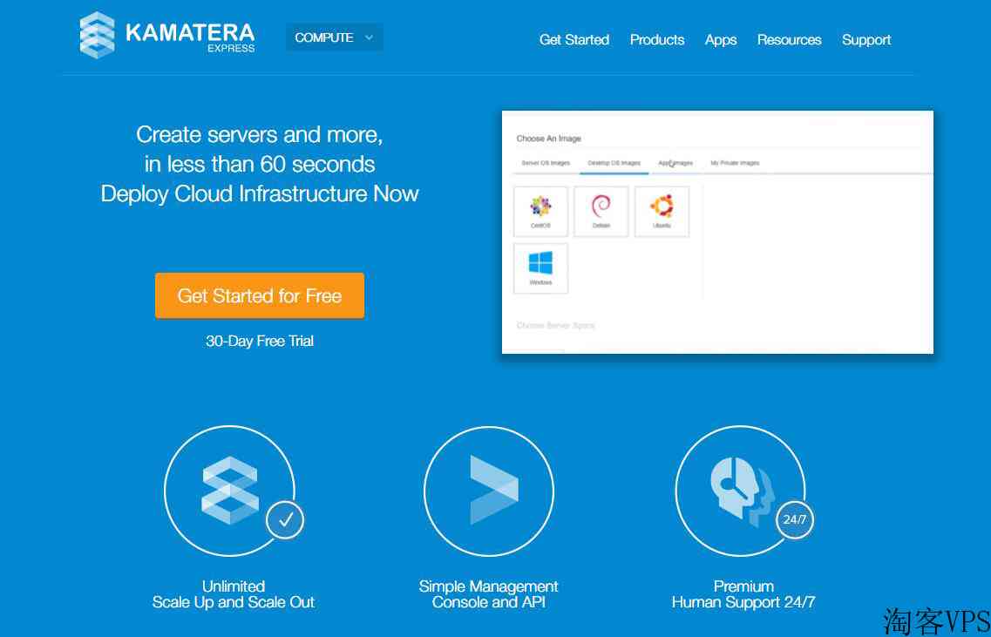Click the Create servers and more headline

coord(260,164)
